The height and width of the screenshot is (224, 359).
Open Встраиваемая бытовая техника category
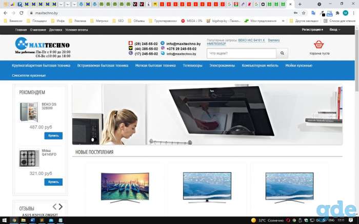click(x=103, y=65)
